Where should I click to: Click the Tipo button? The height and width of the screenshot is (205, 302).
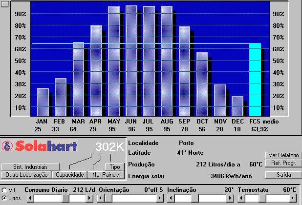click(115, 167)
